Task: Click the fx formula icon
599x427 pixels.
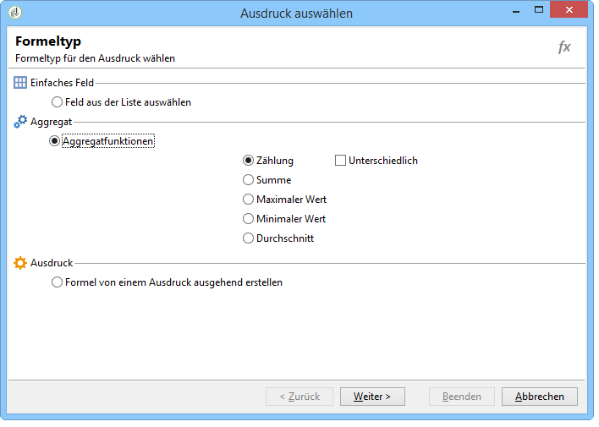Action: tap(563, 47)
